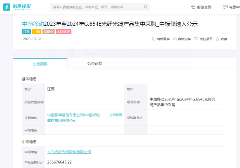
Task: Click the 江苏 province value cell
Action: 85,89
